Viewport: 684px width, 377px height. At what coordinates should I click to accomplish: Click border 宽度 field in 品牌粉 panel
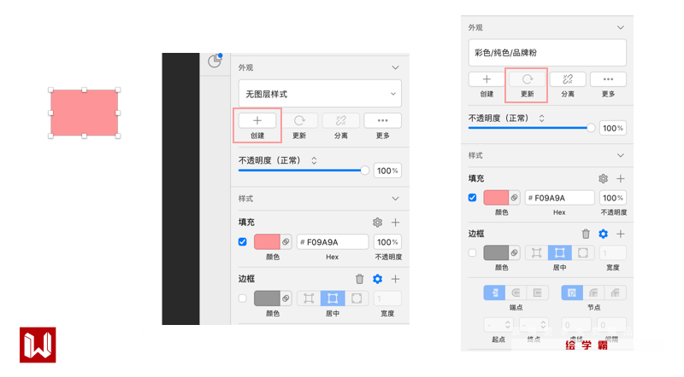613,252
